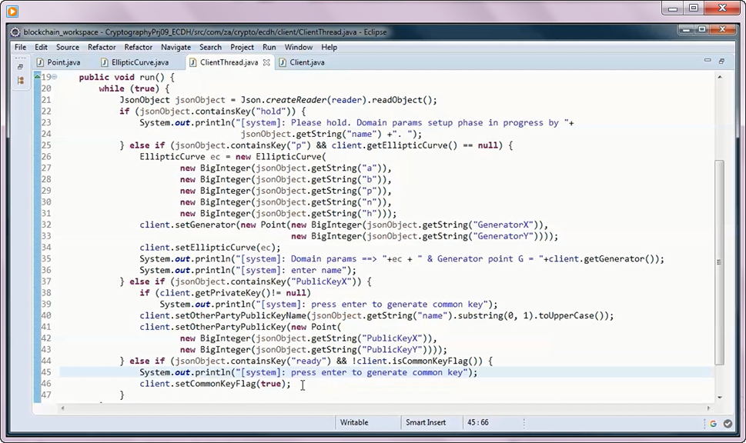Click the vertical scrollbar thumb in editor

[719, 262]
